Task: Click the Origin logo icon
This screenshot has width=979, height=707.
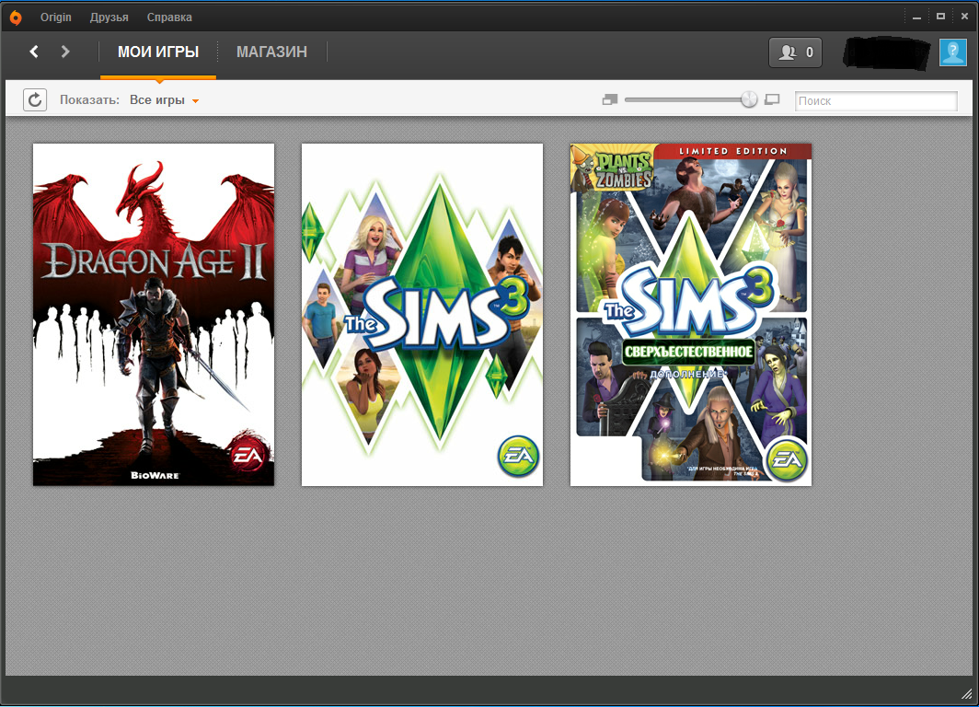Action: (x=16, y=17)
